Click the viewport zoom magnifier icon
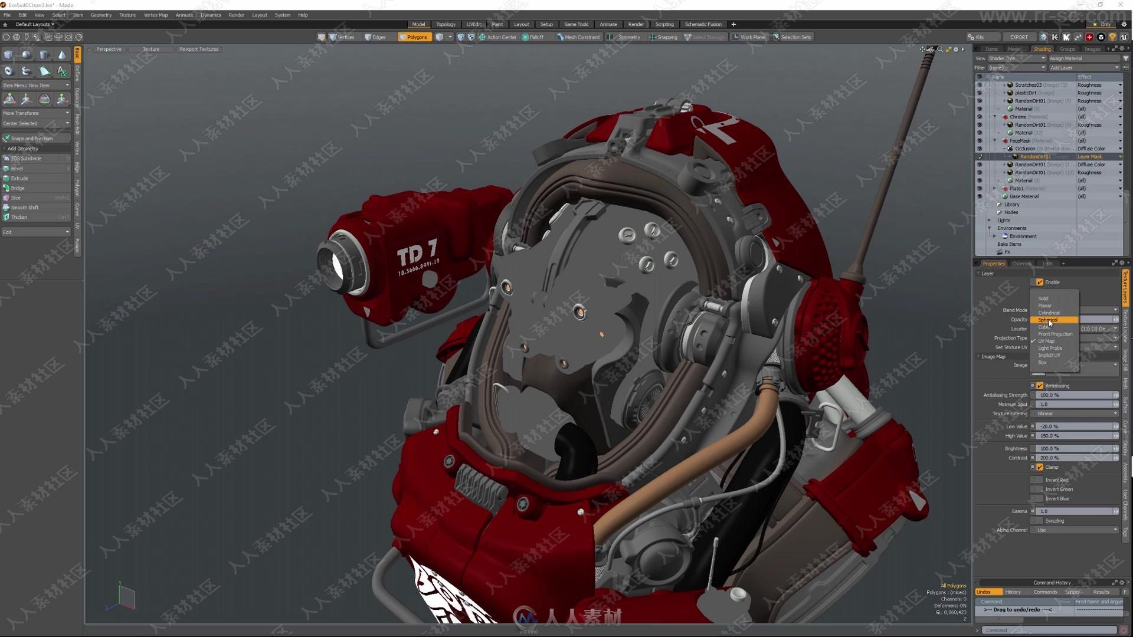This screenshot has width=1133, height=637. pos(940,50)
